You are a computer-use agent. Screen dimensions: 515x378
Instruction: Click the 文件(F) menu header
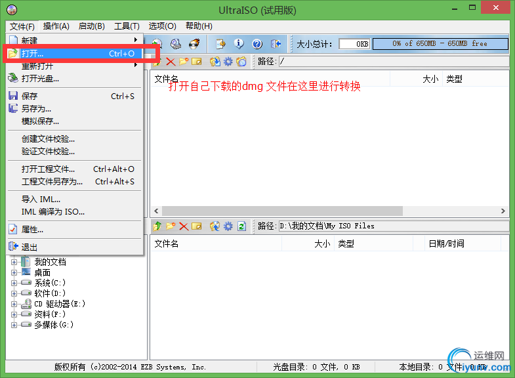pyautogui.click(x=22, y=26)
